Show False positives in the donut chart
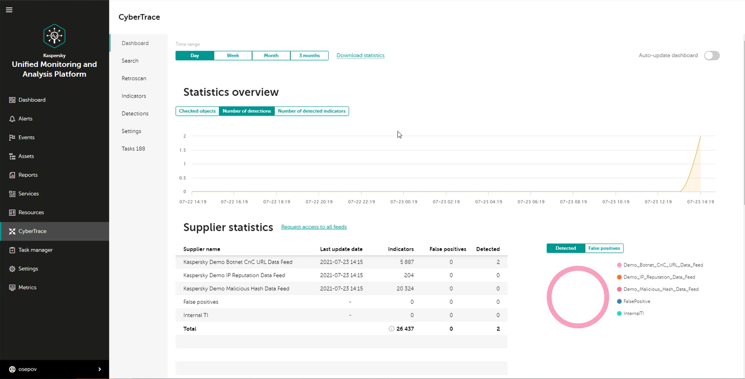 (x=604, y=249)
